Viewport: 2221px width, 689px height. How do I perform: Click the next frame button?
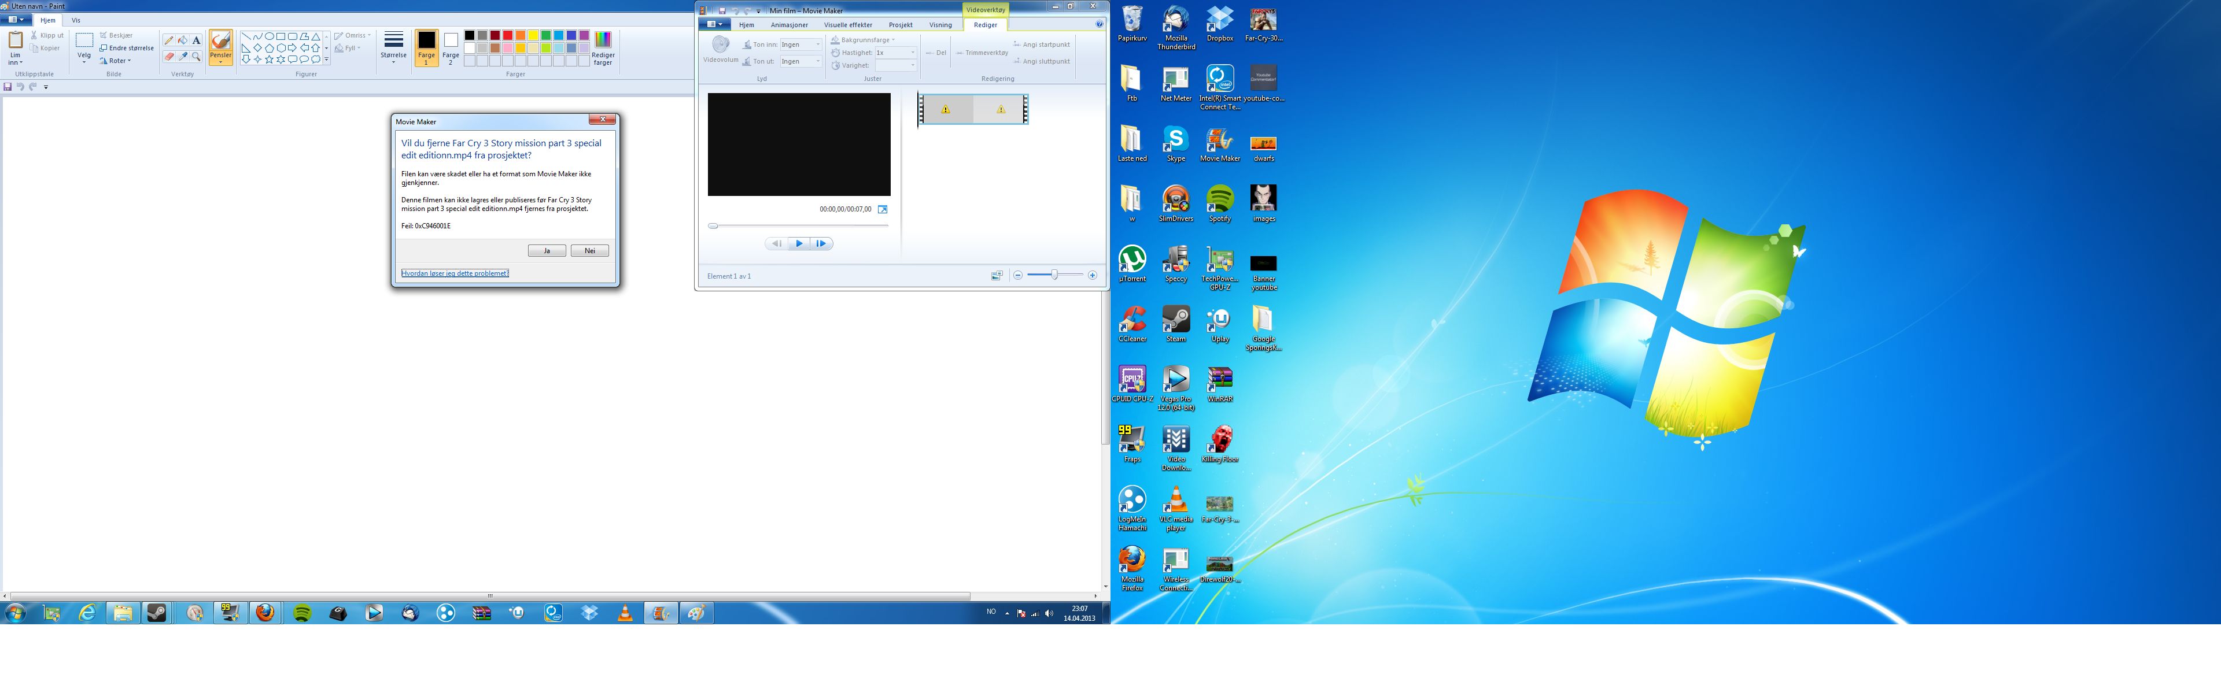[822, 244]
